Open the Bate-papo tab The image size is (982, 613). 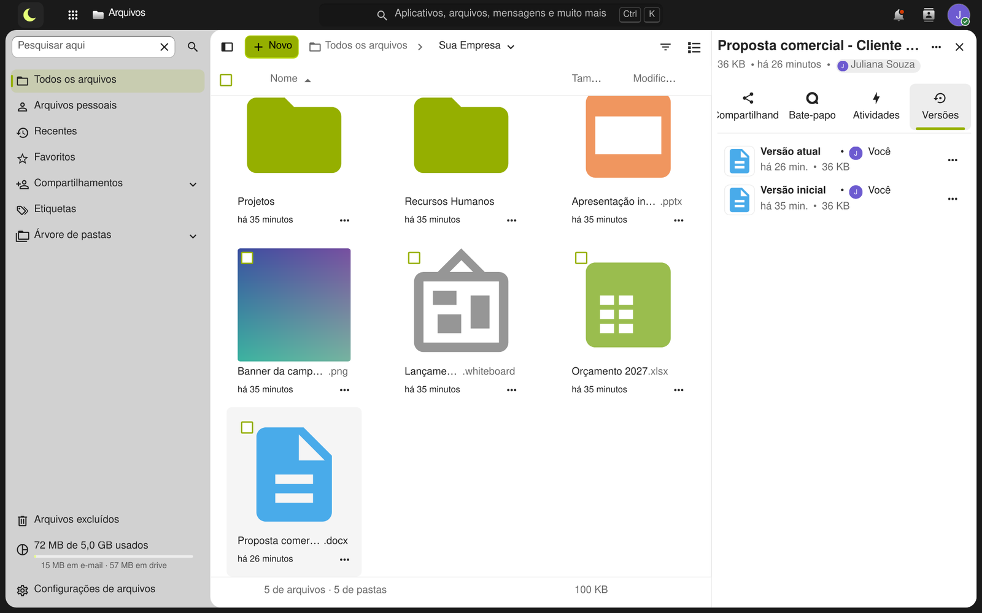tap(812, 107)
